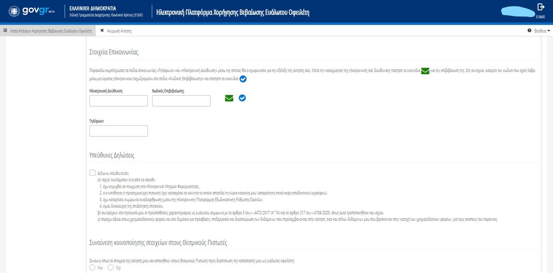
Task: Click into the Κωδικός Επιβεβαίωσης field
Action: point(181,101)
